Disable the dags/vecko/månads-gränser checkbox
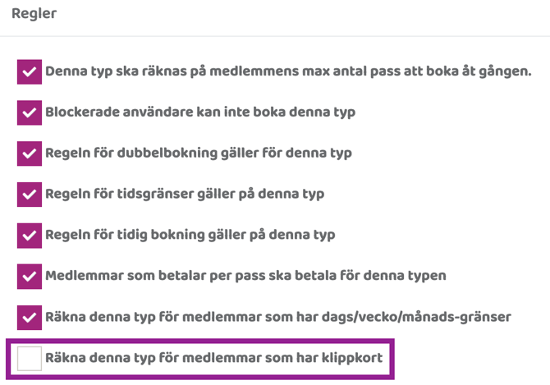This screenshot has width=550, height=385. click(x=30, y=317)
